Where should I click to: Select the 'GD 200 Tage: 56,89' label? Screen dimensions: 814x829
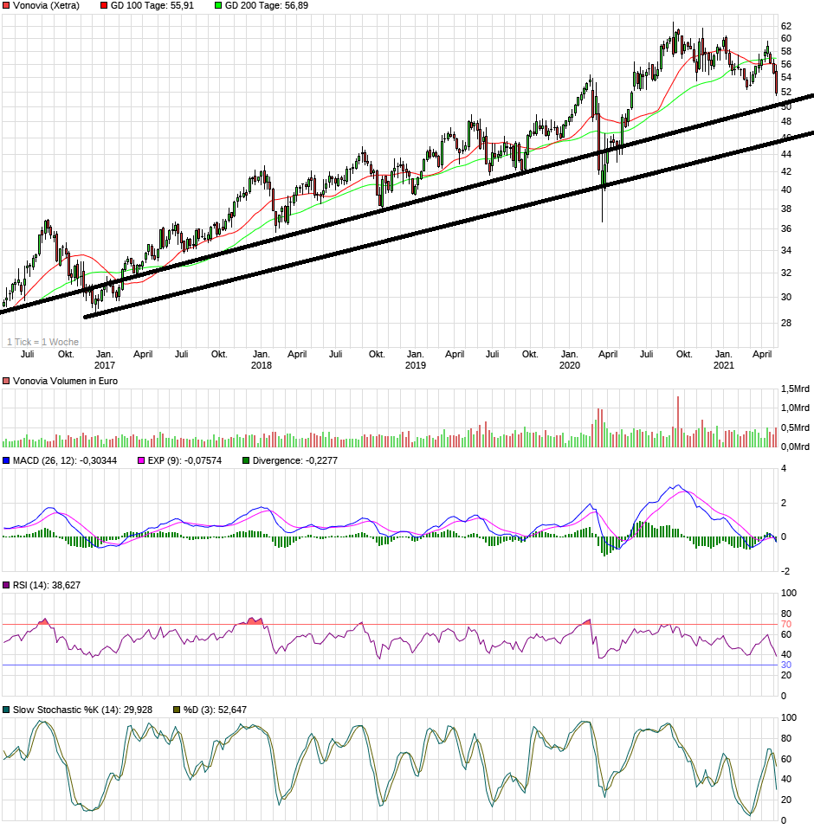[267, 6]
